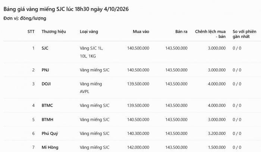The image size is (261, 152).
Task: Click the So với phiên gần nhất header
Action: click(x=244, y=34)
